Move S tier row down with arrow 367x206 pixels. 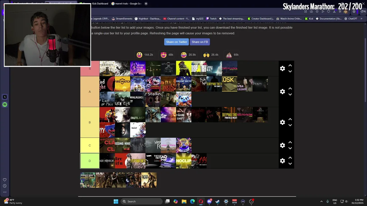[290, 72]
